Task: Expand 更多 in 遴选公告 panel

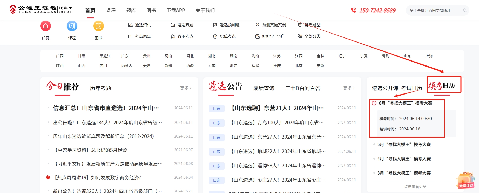Action: click(x=349, y=88)
